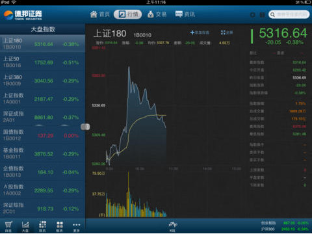Click the 1B0010 code beside title
The image size is (312, 234).
pos(142,35)
